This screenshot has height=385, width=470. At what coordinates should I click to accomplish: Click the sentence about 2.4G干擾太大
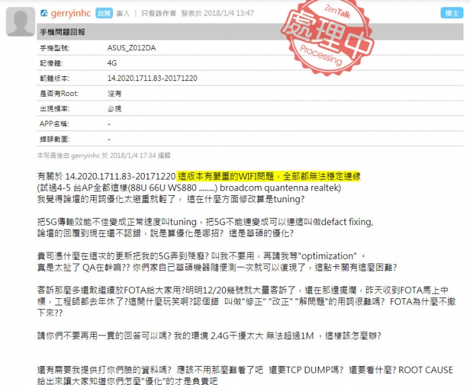[x=209, y=336]
